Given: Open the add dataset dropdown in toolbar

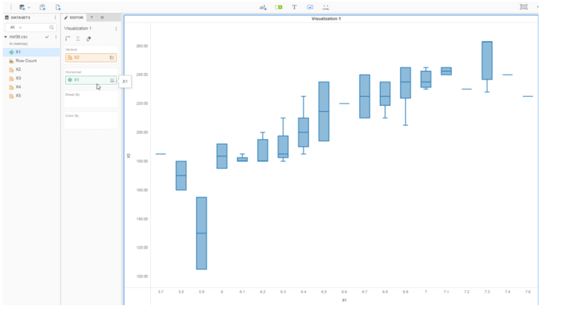Looking at the screenshot, I should click(x=24, y=6).
